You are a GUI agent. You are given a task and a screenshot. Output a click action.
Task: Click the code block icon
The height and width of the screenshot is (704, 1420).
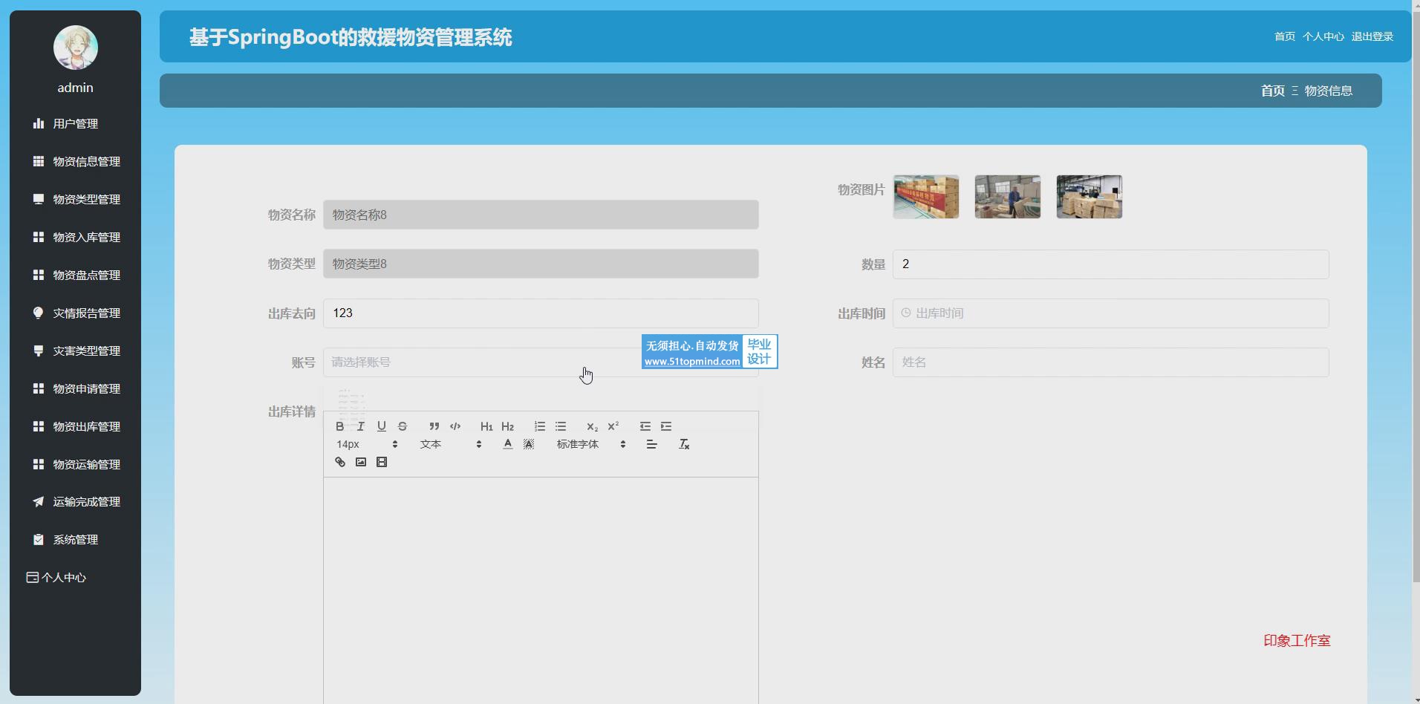pyautogui.click(x=455, y=426)
